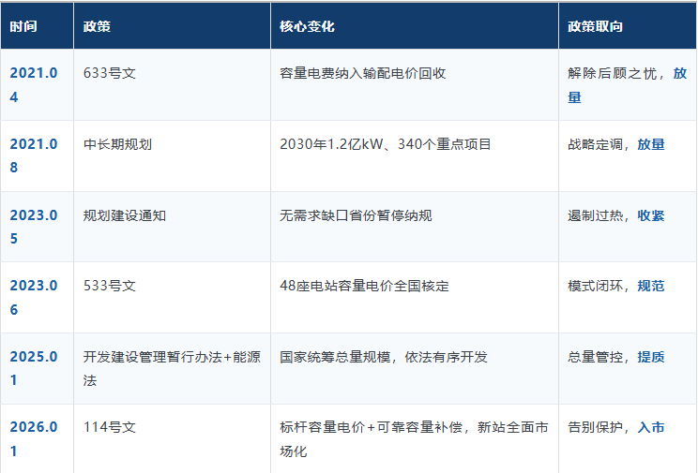Select text 容量电费纳入输配电价回收
The image size is (698, 473).
coord(363,73)
